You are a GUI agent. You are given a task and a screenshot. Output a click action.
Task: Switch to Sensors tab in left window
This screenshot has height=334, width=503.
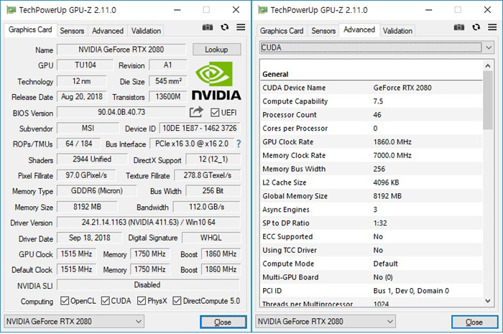click(72, 31)
